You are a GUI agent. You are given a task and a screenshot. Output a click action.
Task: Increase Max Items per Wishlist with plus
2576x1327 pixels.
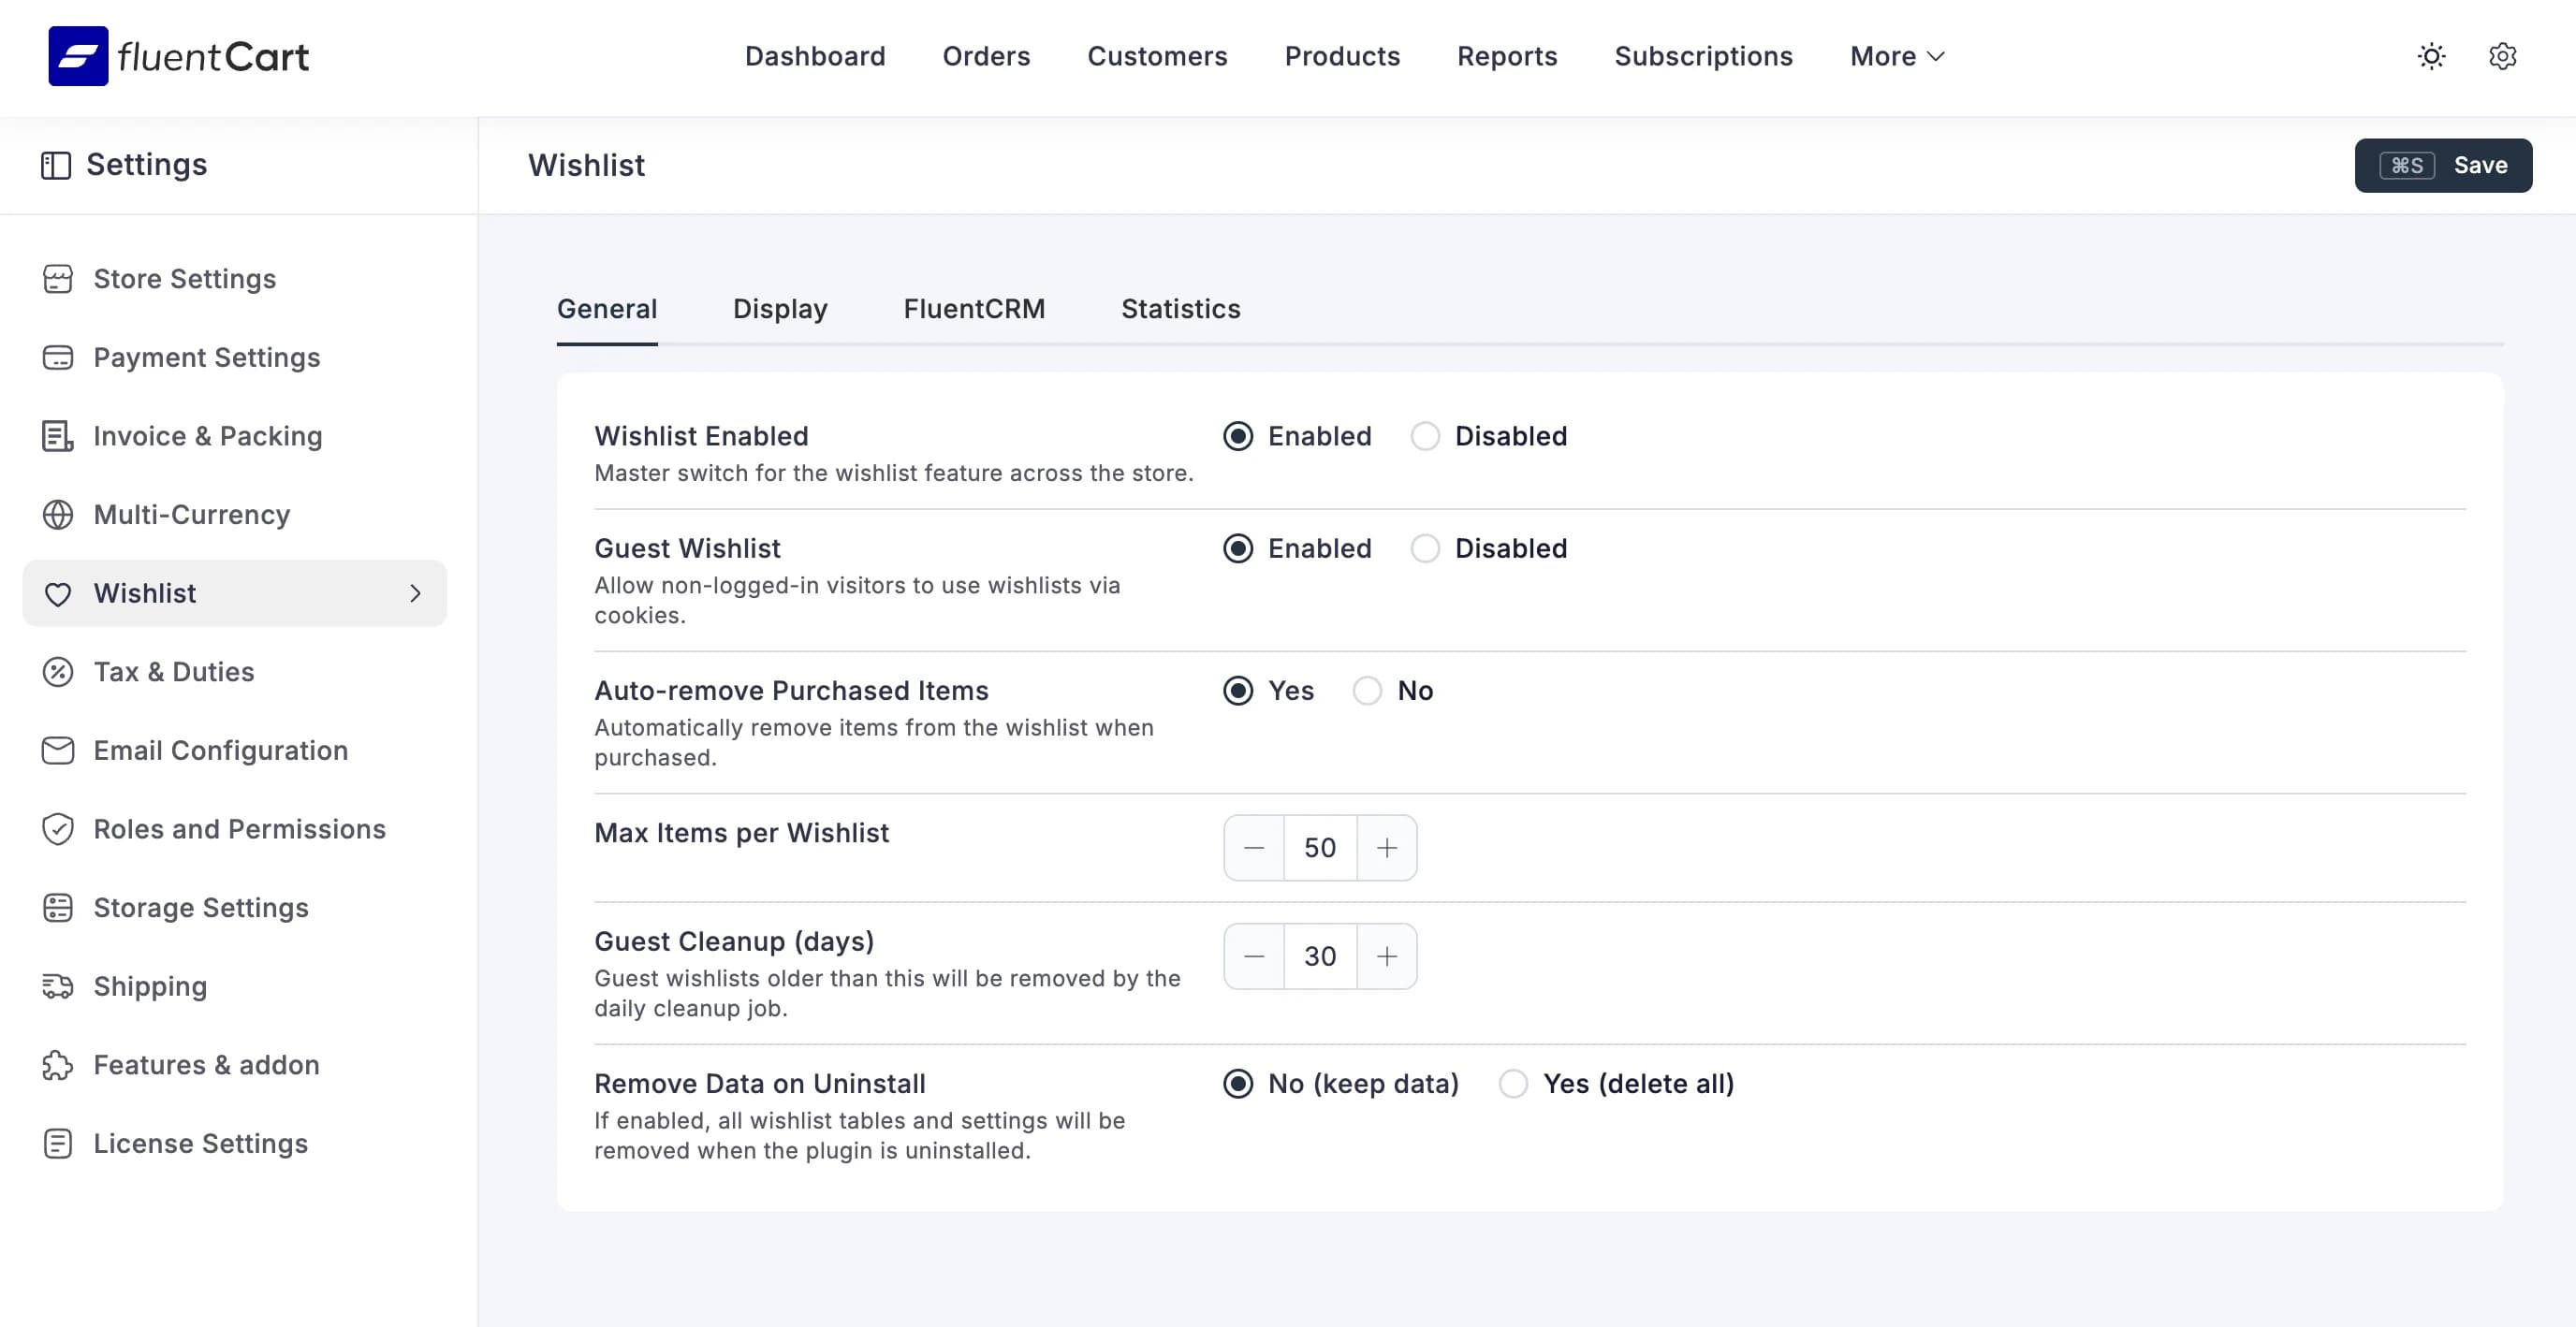[x=1387, y=847]
